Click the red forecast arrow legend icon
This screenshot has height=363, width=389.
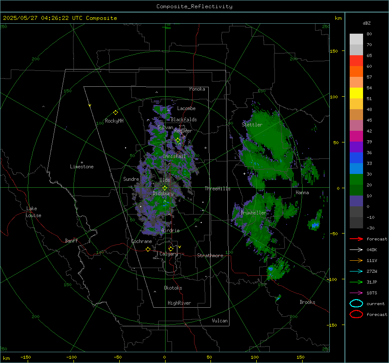point(356,239)
